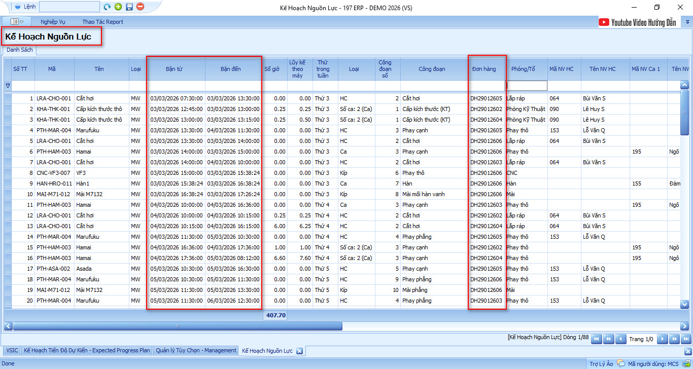Image resolution: width=693 pixels, height=369 pixels.
Task: Open the Thao Tác Report menu
Action: tap(102, 22)
